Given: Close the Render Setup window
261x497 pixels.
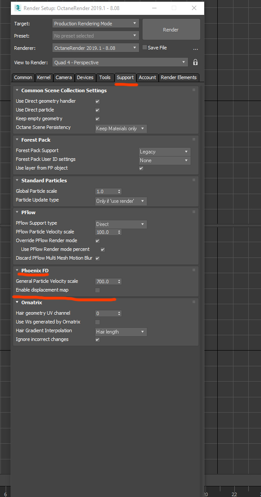Looking at the screenshot, I should click(x=194, y=8).
